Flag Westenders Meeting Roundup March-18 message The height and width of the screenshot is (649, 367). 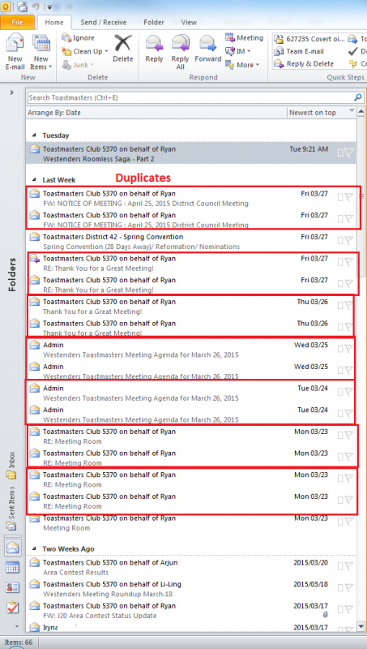[350, 588]
